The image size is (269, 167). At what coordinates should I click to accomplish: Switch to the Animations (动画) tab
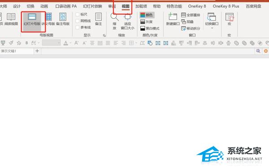(44, 6)
